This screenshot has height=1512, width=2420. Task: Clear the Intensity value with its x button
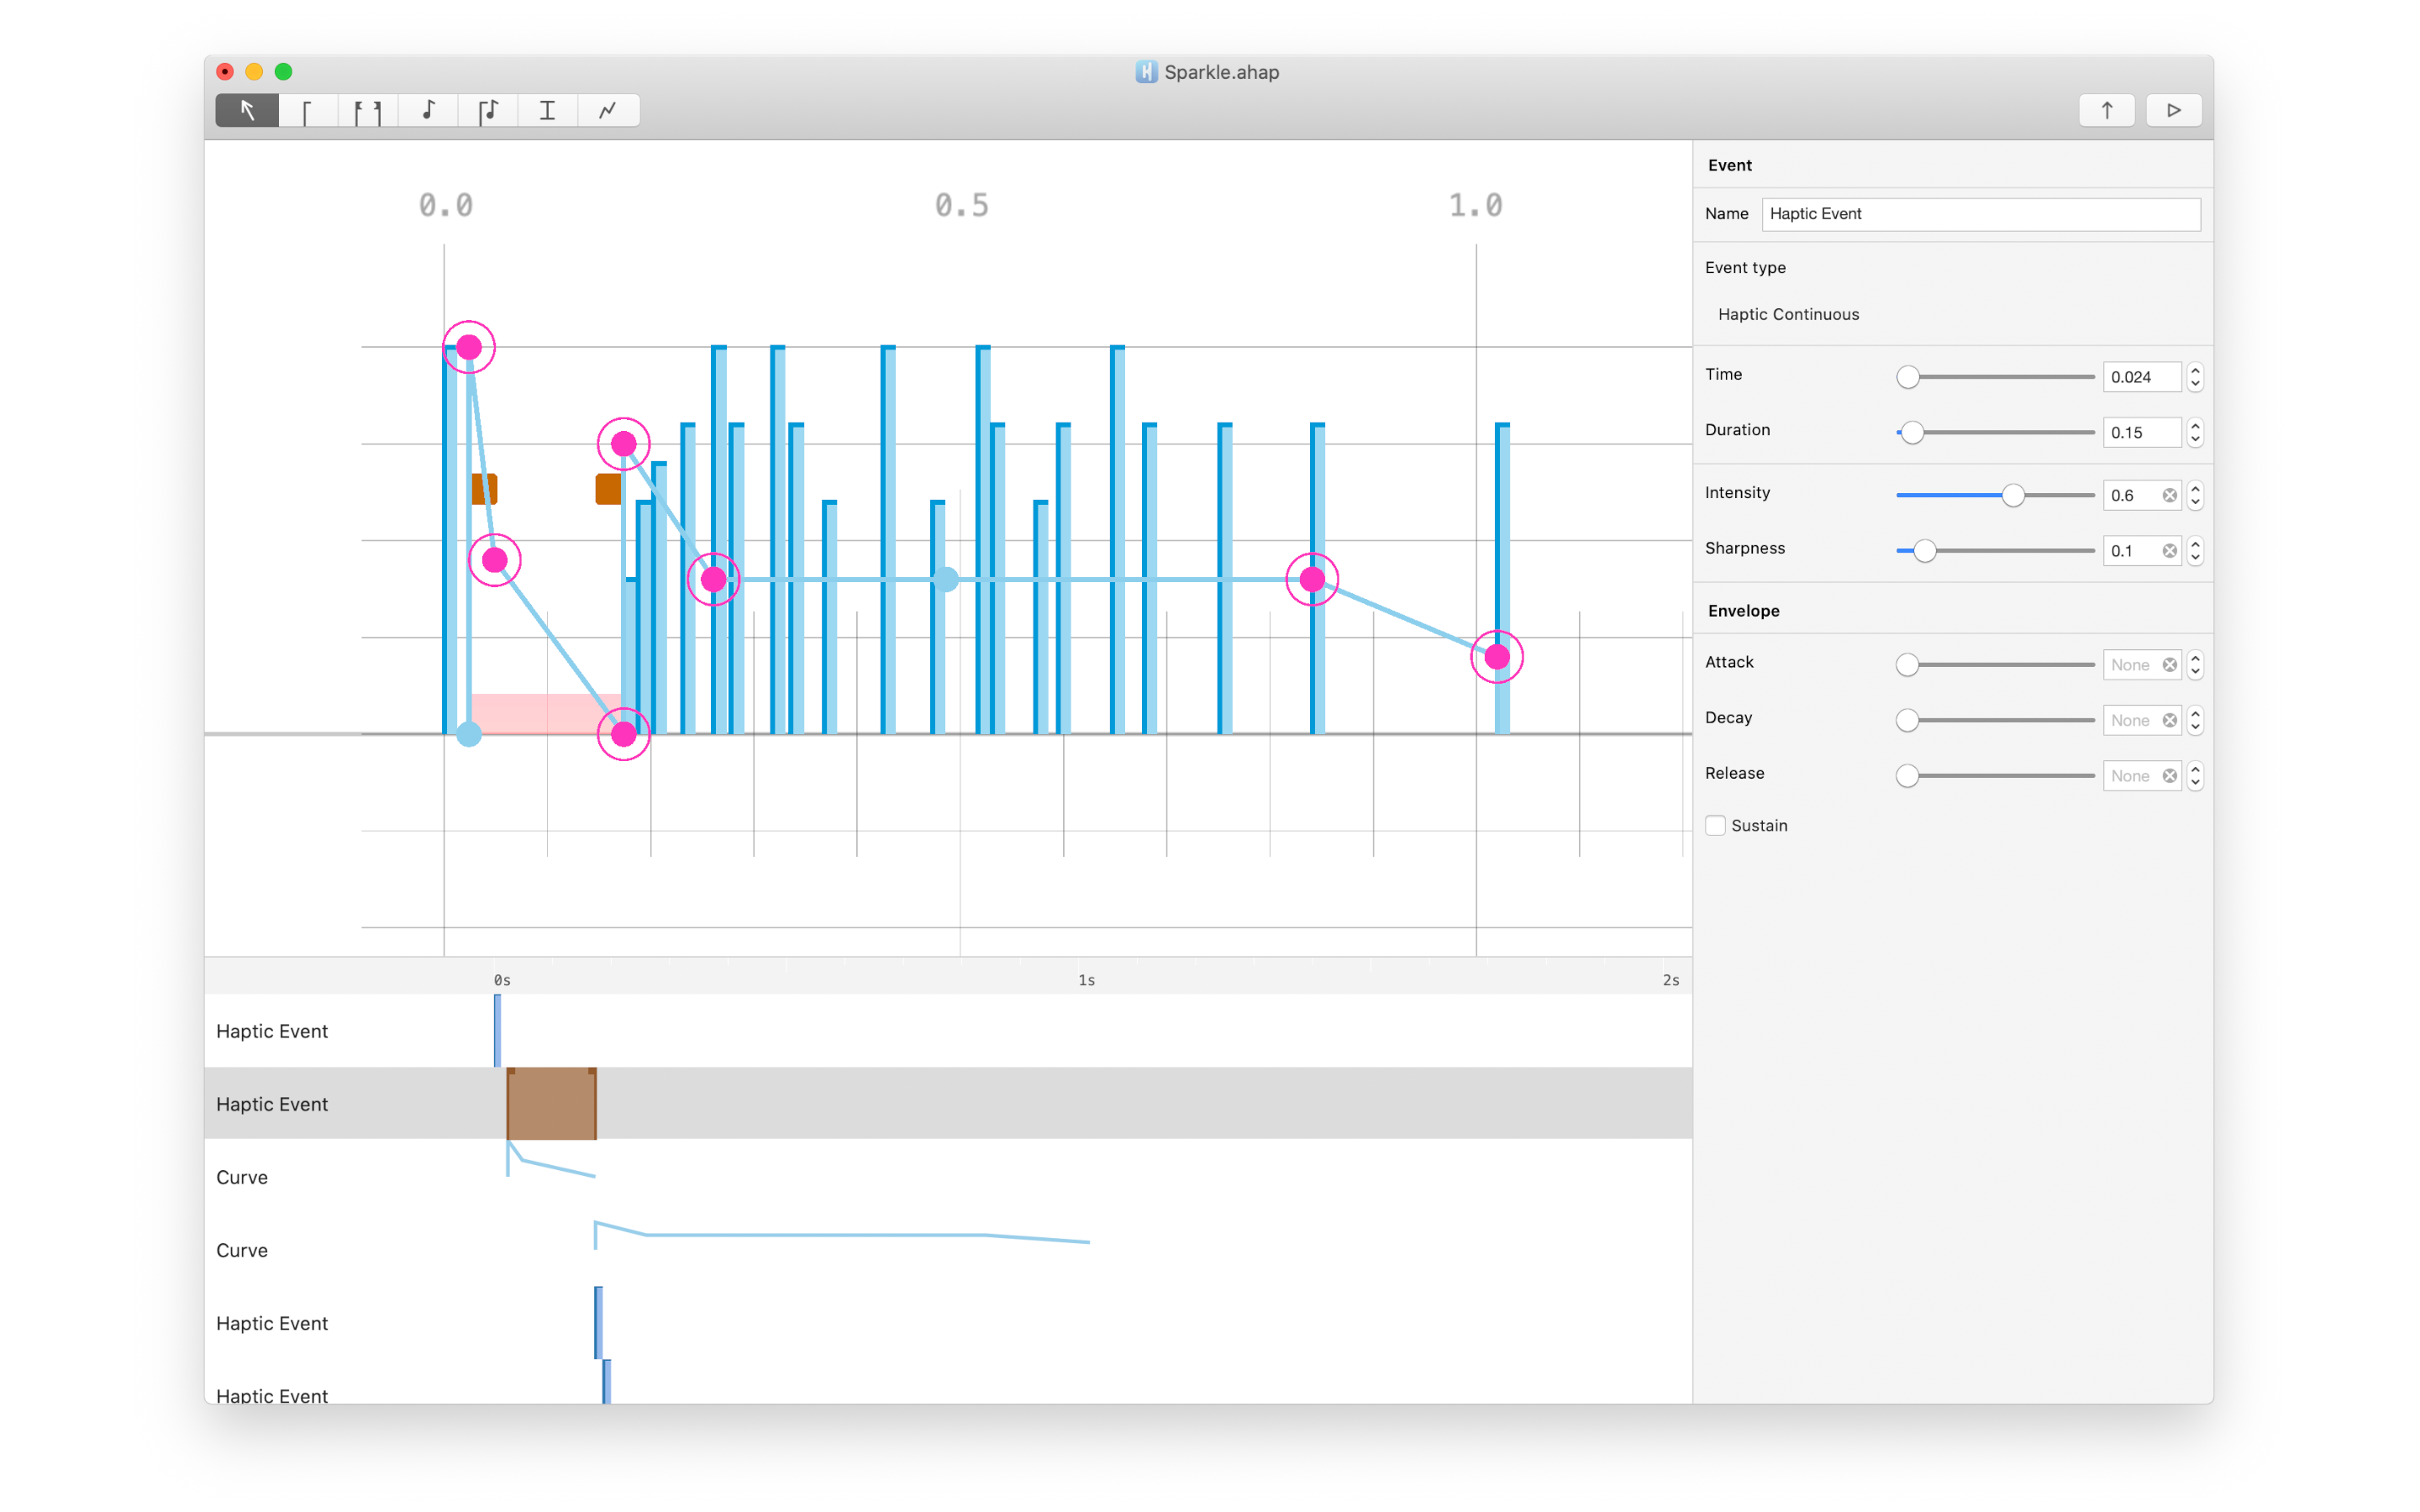click(2169, 495)
